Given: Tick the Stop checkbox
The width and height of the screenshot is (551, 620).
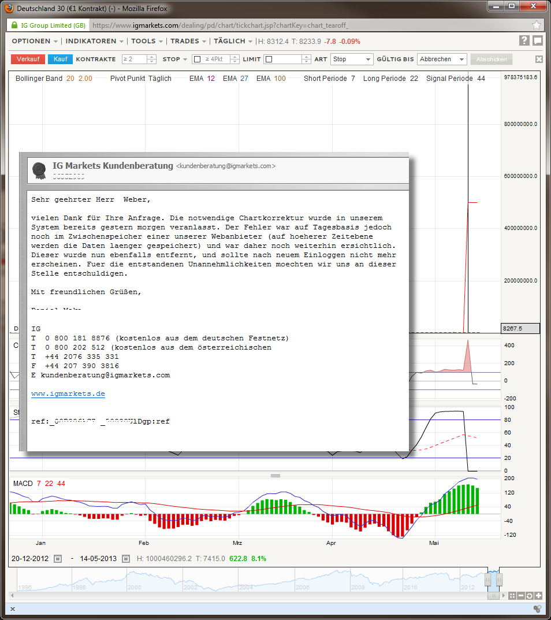Looking at the screenshot, I should click(x=197, y=60).
